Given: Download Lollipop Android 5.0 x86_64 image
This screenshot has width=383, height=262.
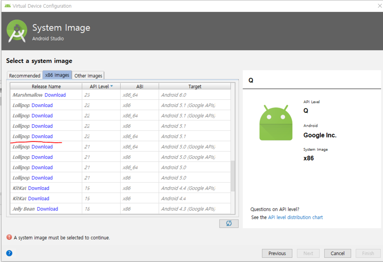Looking at the screenshot, I should point(42,168).
